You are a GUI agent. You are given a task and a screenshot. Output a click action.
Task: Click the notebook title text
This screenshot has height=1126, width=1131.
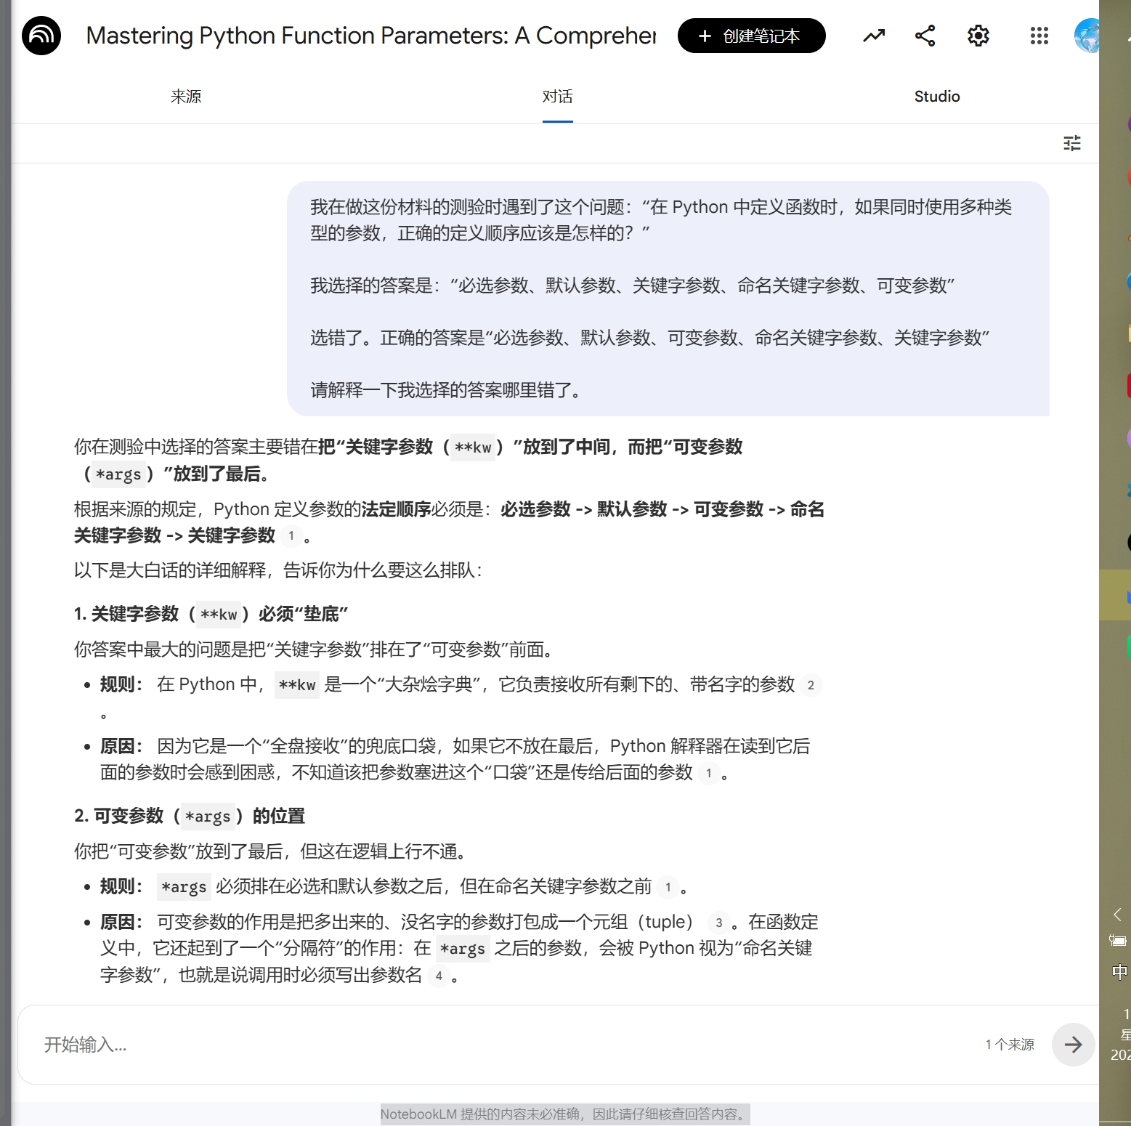[x=371, y=36]
